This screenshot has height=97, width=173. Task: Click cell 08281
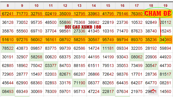pyautogui.click(x=165, y=83)
